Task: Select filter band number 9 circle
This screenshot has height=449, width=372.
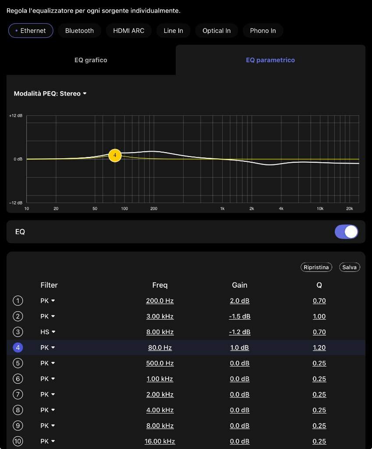Action: tap(18, 425)
